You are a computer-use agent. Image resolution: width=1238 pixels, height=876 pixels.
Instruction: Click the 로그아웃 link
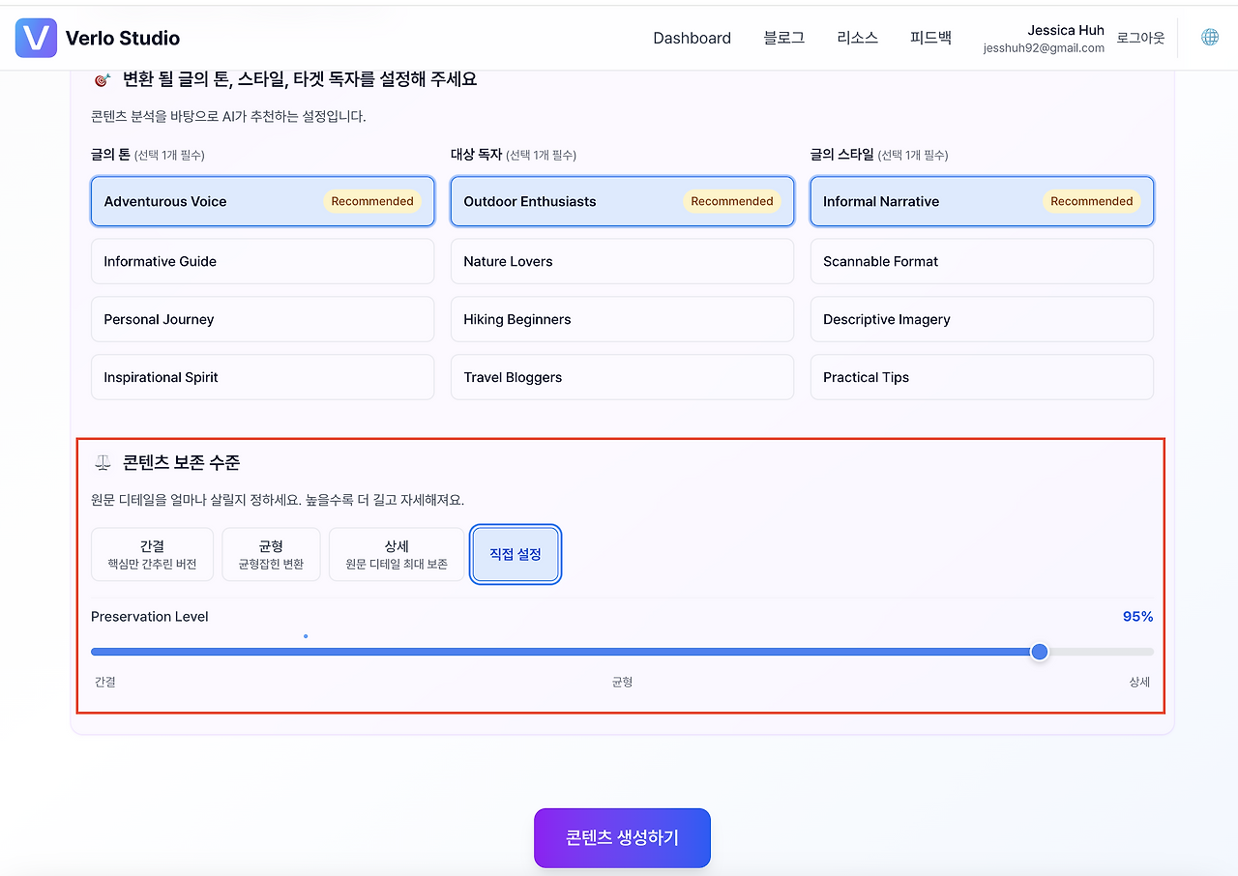pyautogui.click(x=1139, y=38)
